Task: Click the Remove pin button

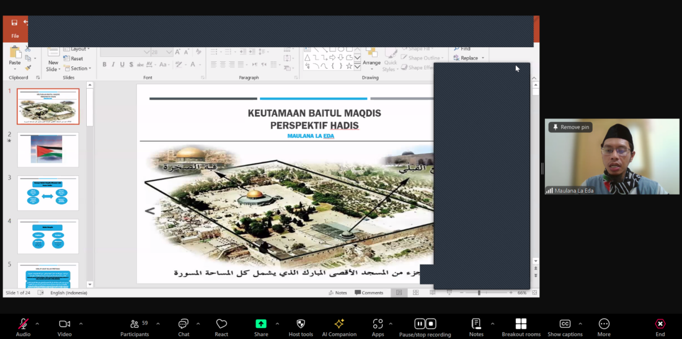Action: [x=570, y=127]
